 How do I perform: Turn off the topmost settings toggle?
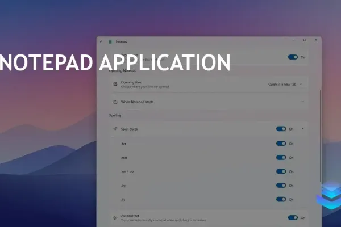(293, 57)
